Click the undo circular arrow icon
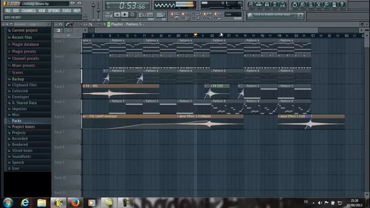The image size is (370, 208). point(294,5)
